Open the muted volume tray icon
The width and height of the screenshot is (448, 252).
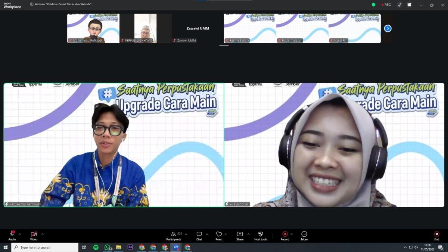416,247
